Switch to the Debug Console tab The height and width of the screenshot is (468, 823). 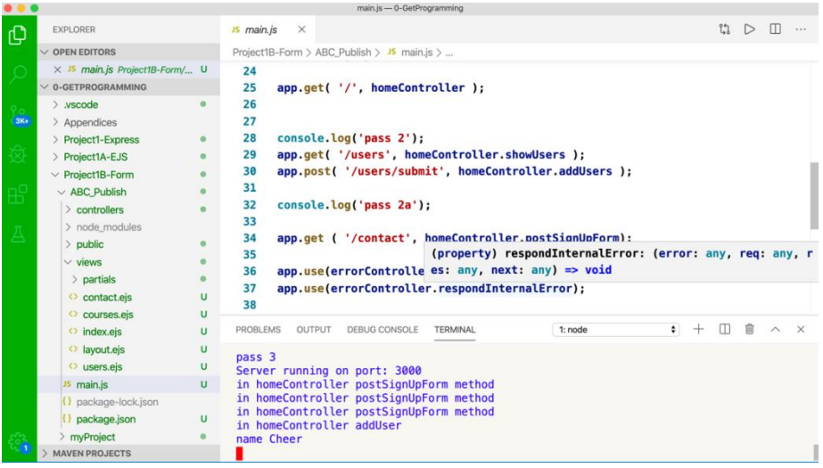[382, 330]
